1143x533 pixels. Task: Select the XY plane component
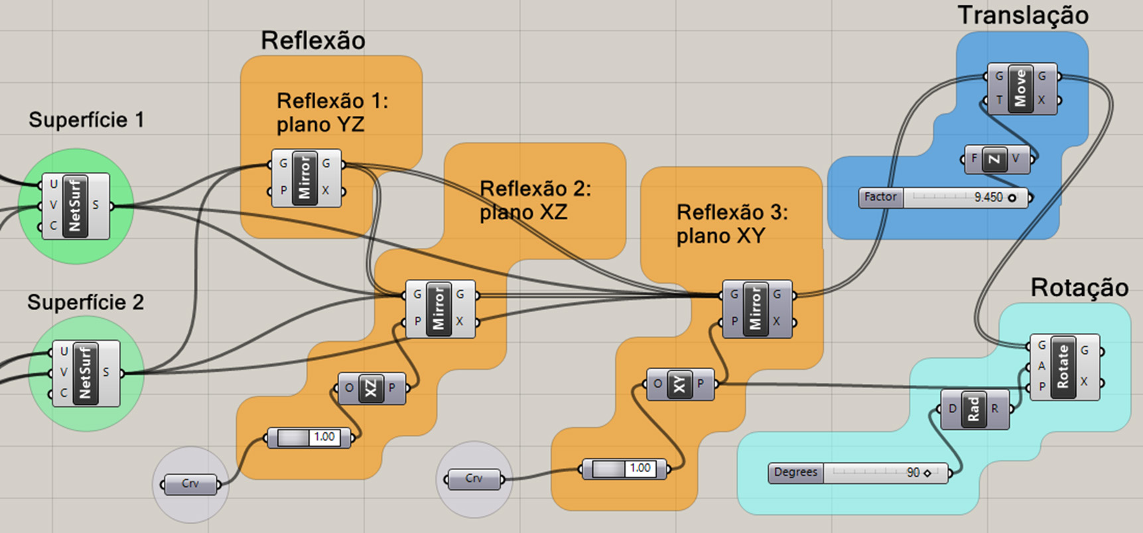click(x=679, y=384)
